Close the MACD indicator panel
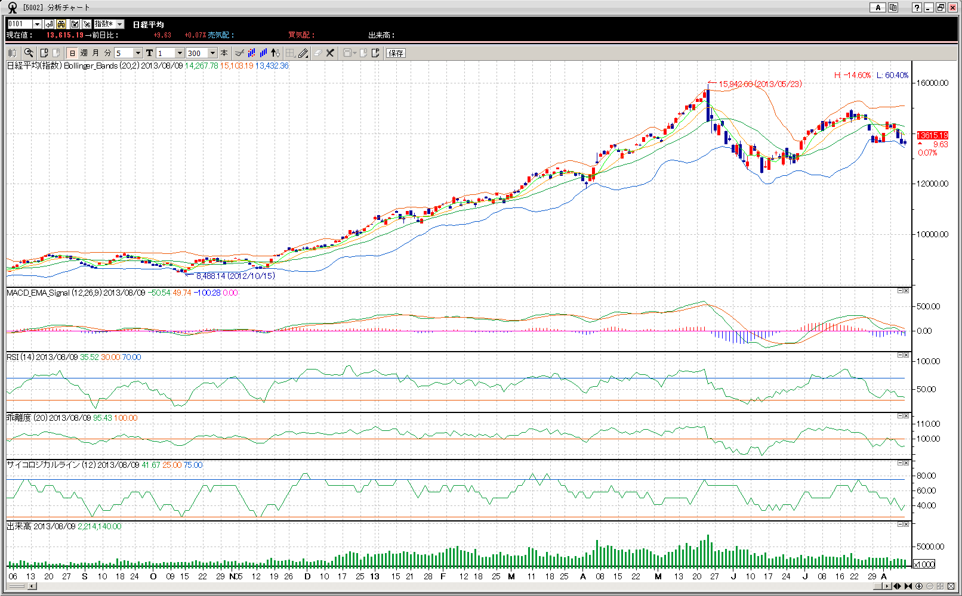The width and height of the screenshot is (962, 596). (x=906, y=291)
